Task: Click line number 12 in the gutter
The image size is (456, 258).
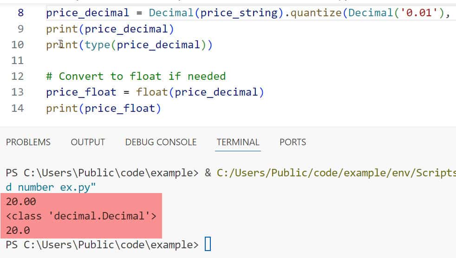Action: pyautogui.click(x=17, y=76)
